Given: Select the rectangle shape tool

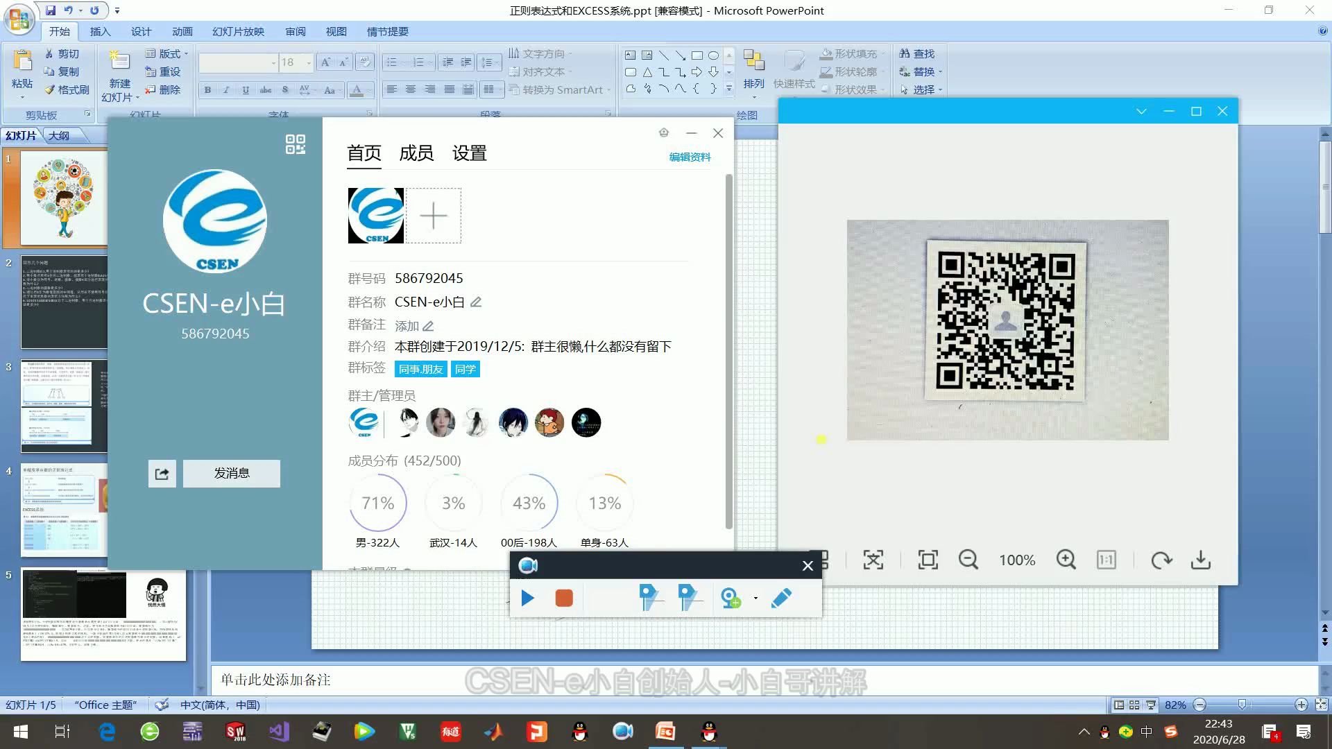Looking at the screenshot, I should click(697, 55).
